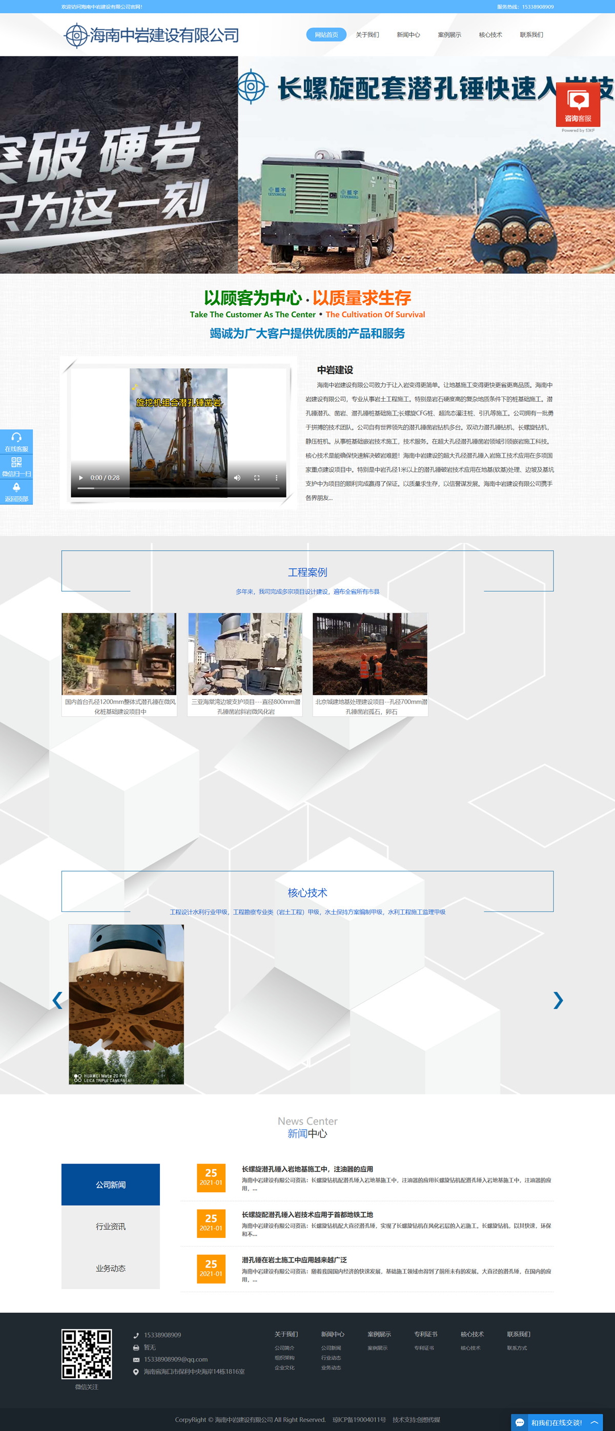The image size is (615, 1431).
Task: Open the video's three-dot more options menu
Action: pyautogui.click(x=276, y=478)
